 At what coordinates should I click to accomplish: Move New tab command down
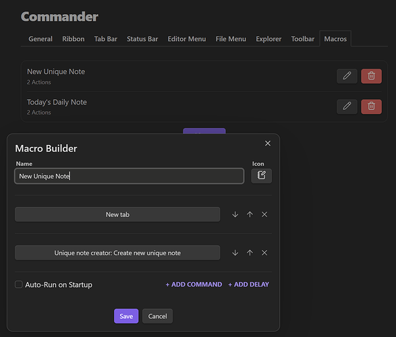pyautogui.click(x=235, y=214)
